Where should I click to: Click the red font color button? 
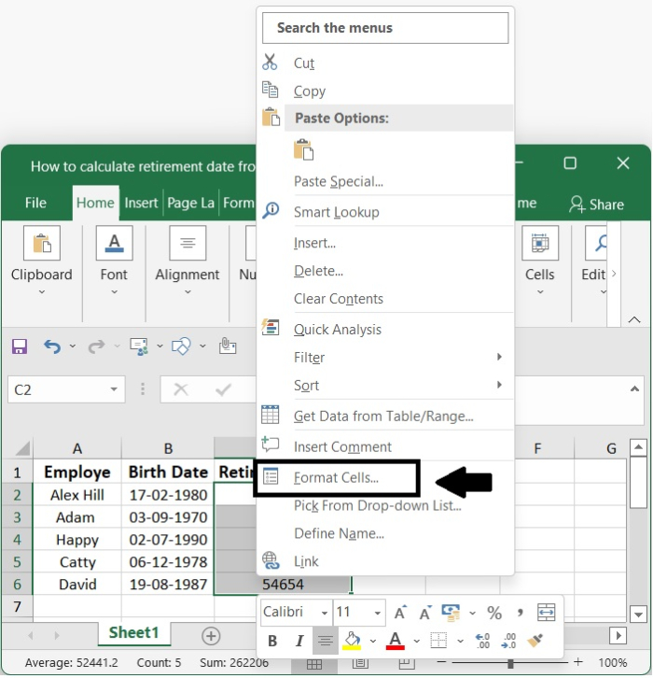[396, 641]
